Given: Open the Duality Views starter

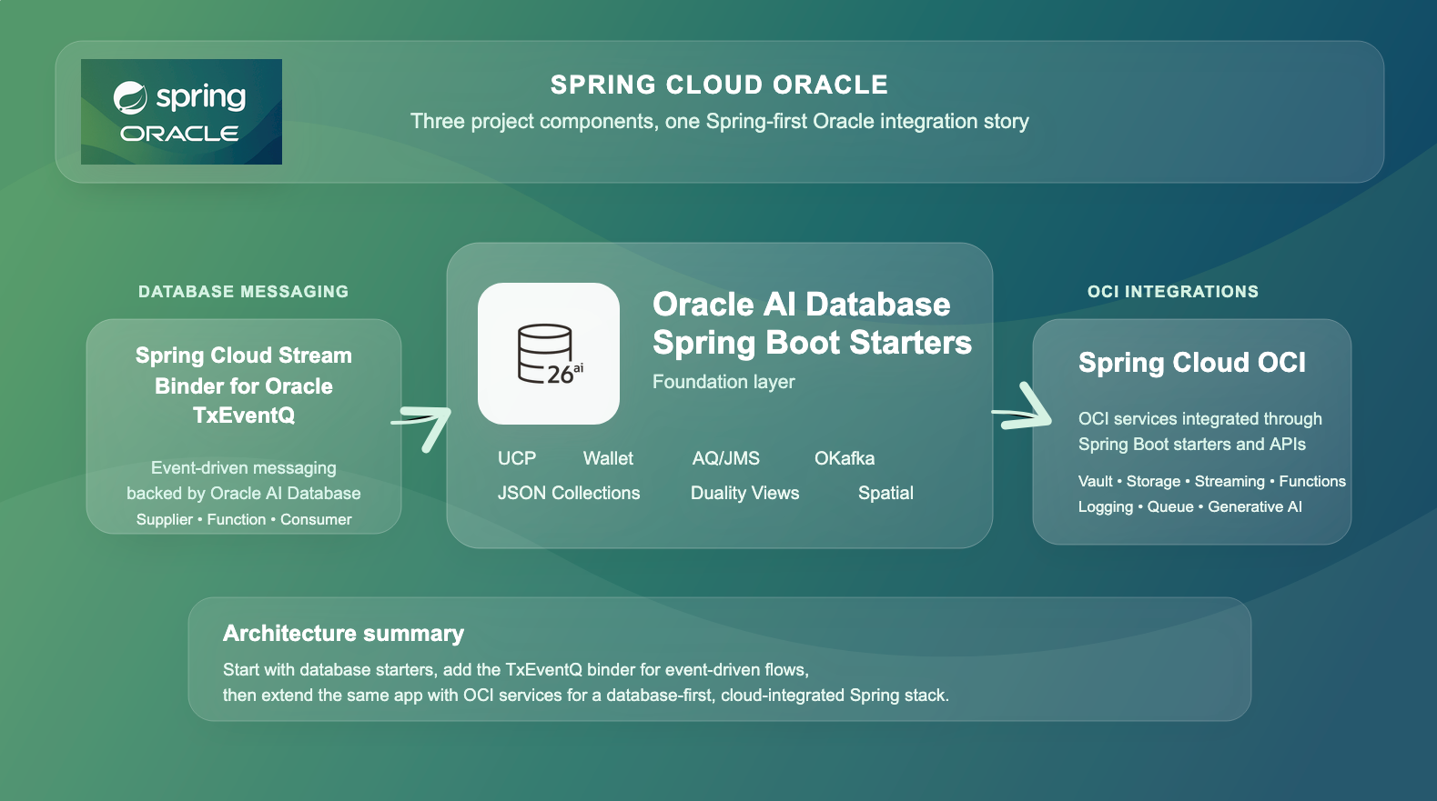Looking at the screenshot, I should click(744, 493).
